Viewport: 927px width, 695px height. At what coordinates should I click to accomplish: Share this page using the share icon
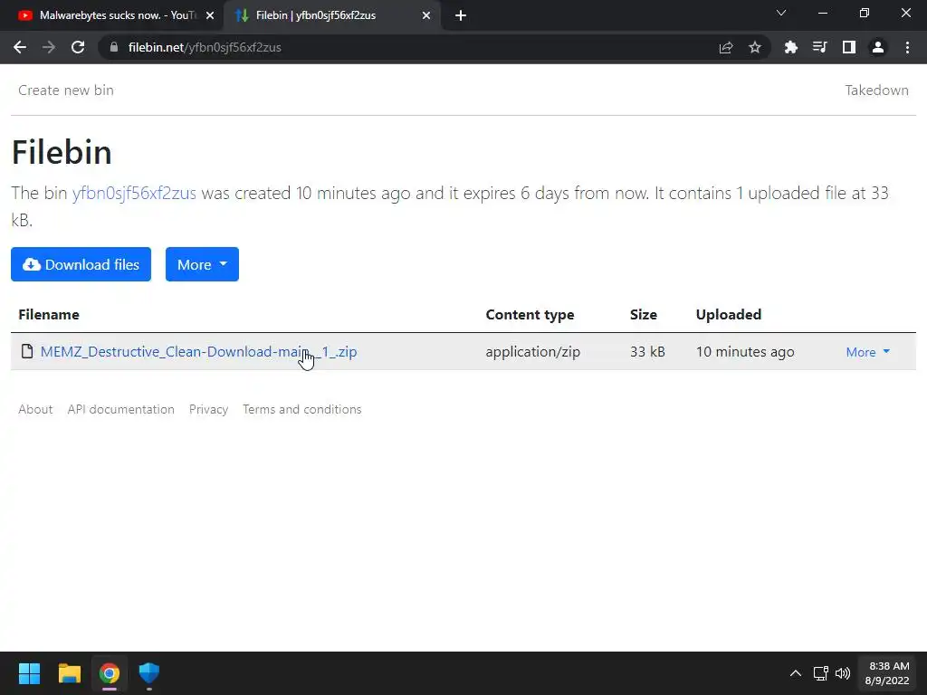(726, 47)
